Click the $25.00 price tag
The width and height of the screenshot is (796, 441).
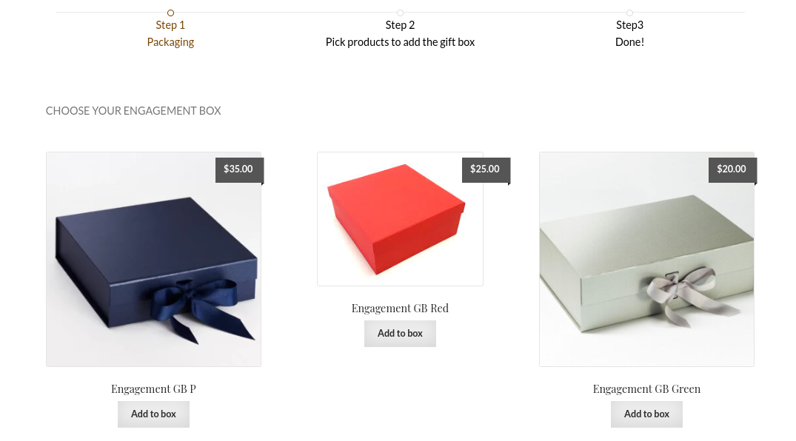[x=484, y=169]
